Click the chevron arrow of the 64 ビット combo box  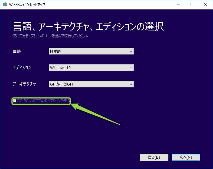131,84
